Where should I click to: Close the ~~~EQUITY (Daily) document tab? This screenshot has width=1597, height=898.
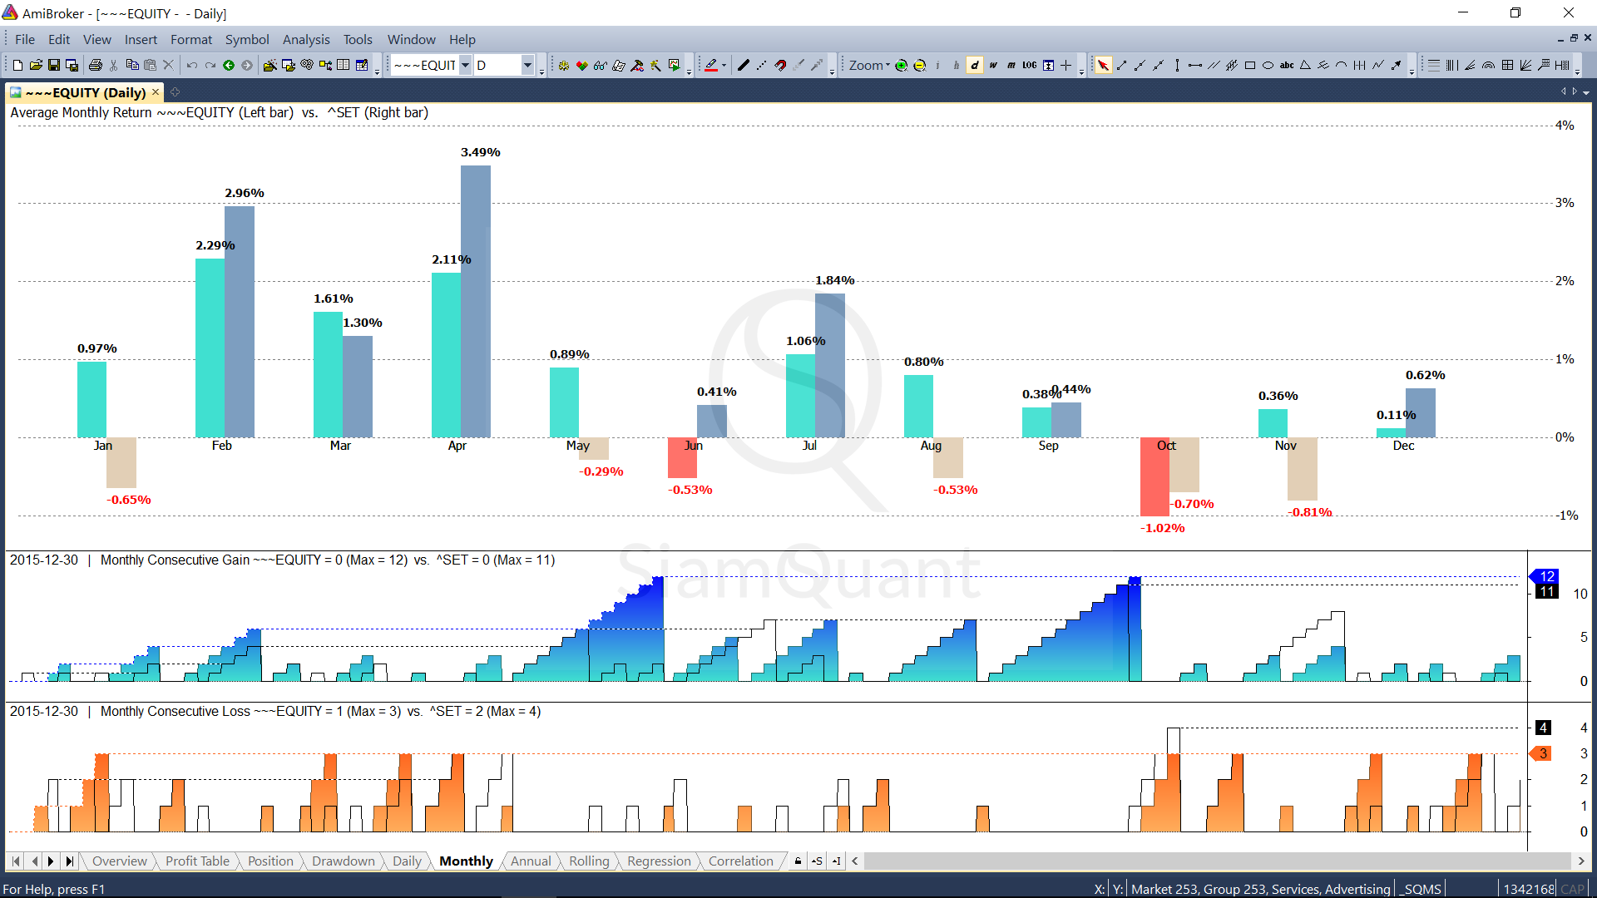click(x=156, y=92)
